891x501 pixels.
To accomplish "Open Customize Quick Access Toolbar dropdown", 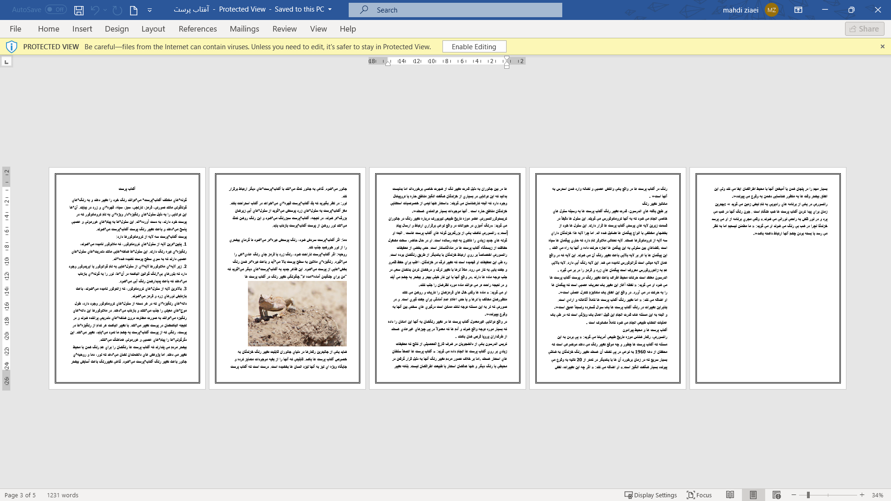I will 150,10.
